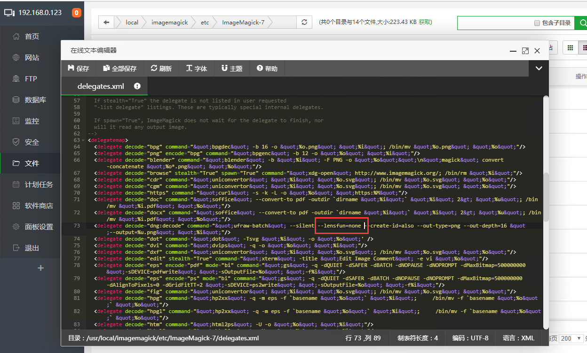This screenshot has height=353, width=587.
Task: Click the refresh icon after ImageMagick-7 breadcrumb
Action: point(304,22)
